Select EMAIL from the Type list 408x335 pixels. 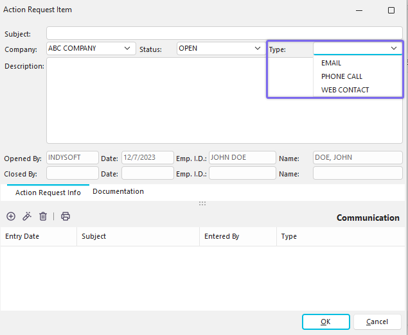[x=332, y=64]
